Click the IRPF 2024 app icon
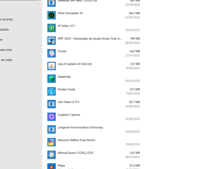Image resolution: width=222 pixels, height=169 pixels. tap(52, 41)
